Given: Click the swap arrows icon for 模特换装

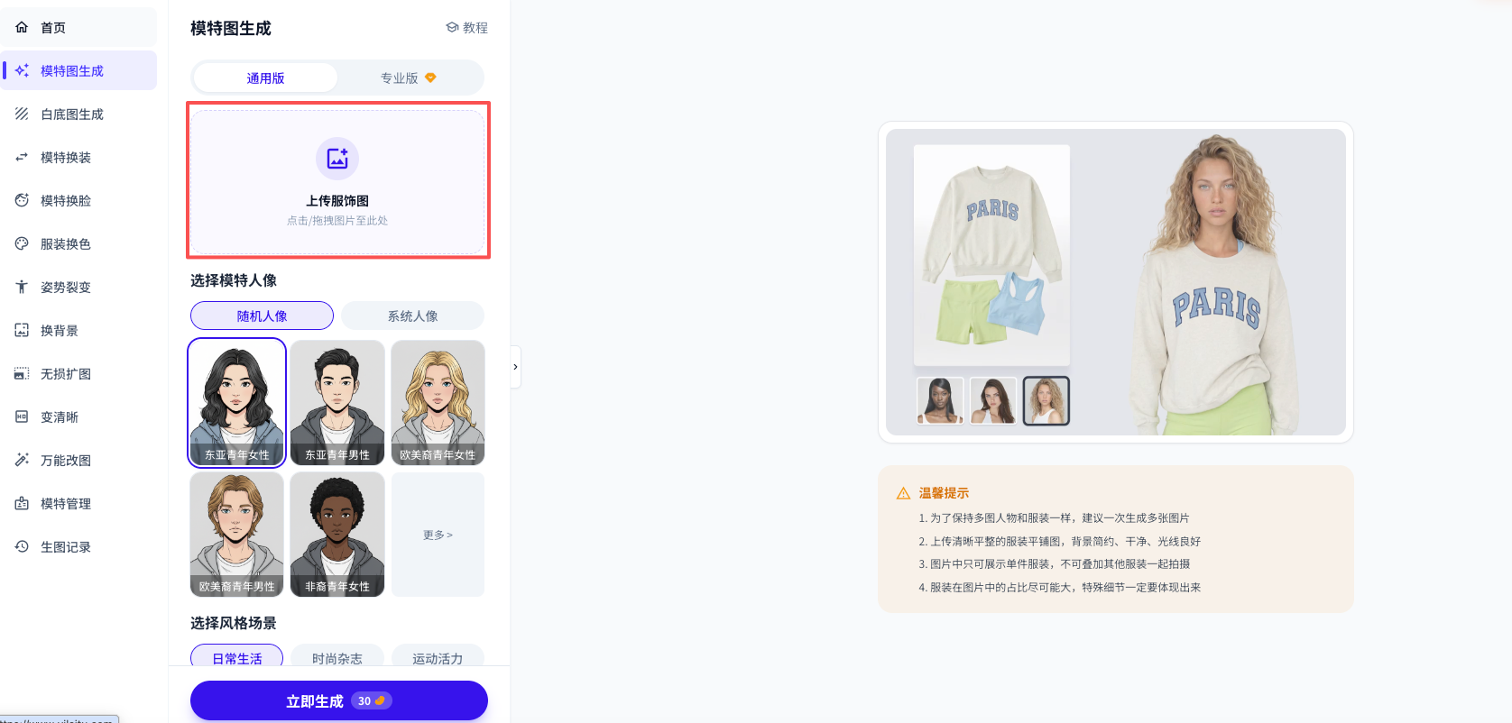Looking at the screenshot, I should coord(22,157).
